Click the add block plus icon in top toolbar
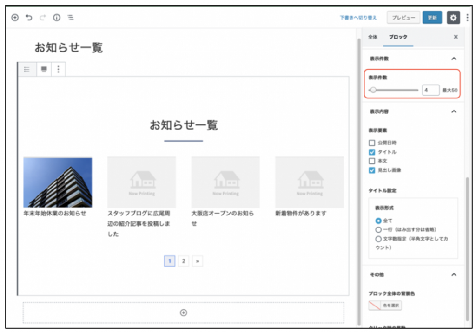 point(15,18)
